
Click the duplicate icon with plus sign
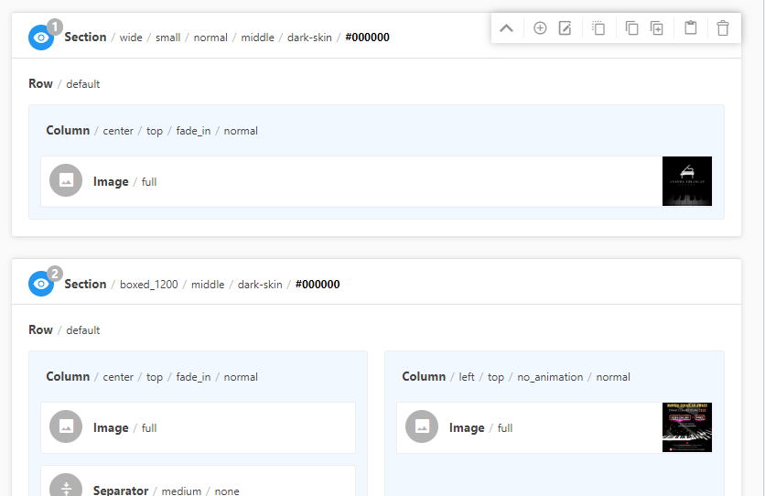point(657,28)
